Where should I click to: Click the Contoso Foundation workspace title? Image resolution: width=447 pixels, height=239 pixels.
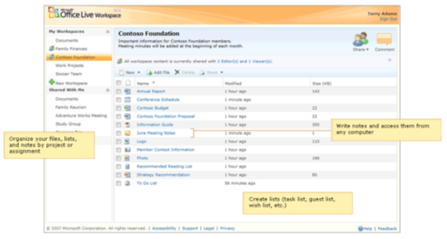[149, 34]
